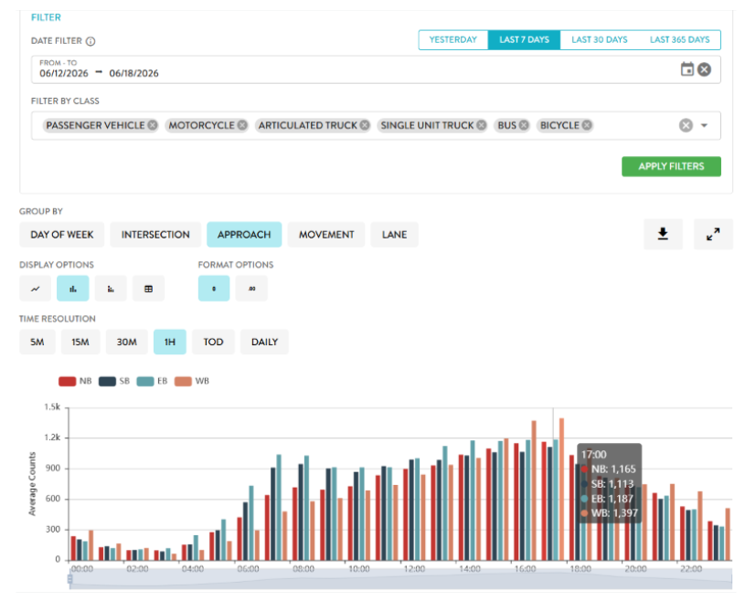Remove Bus class chip
The width and height of the screenshot is (756, 601).
click(x=524, y=125)
